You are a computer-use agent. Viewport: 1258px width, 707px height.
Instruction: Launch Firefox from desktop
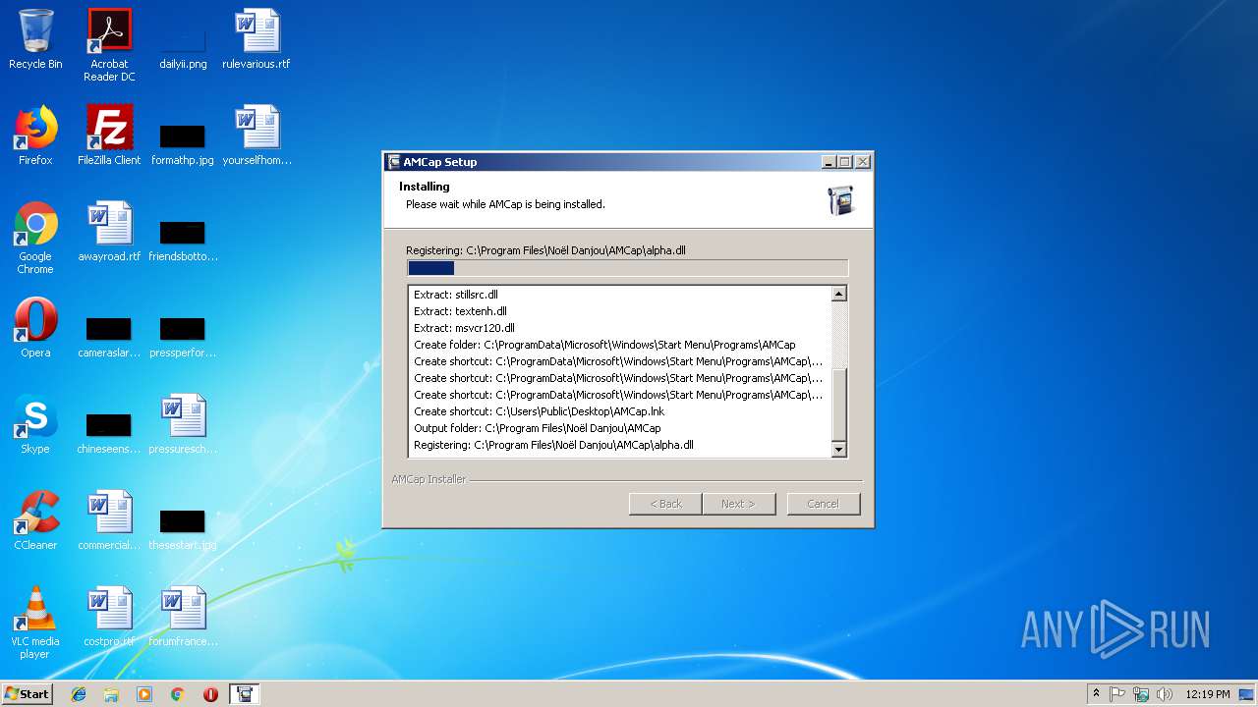[x=35, y=136]
